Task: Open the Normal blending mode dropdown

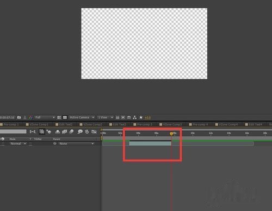Action: tap(18, 144)
